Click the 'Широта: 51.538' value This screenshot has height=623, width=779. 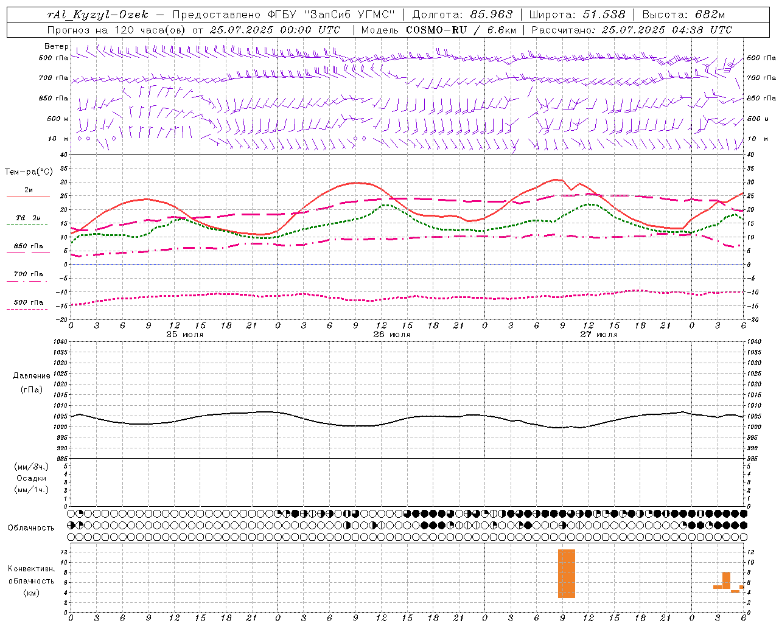[x=578, y=15]
